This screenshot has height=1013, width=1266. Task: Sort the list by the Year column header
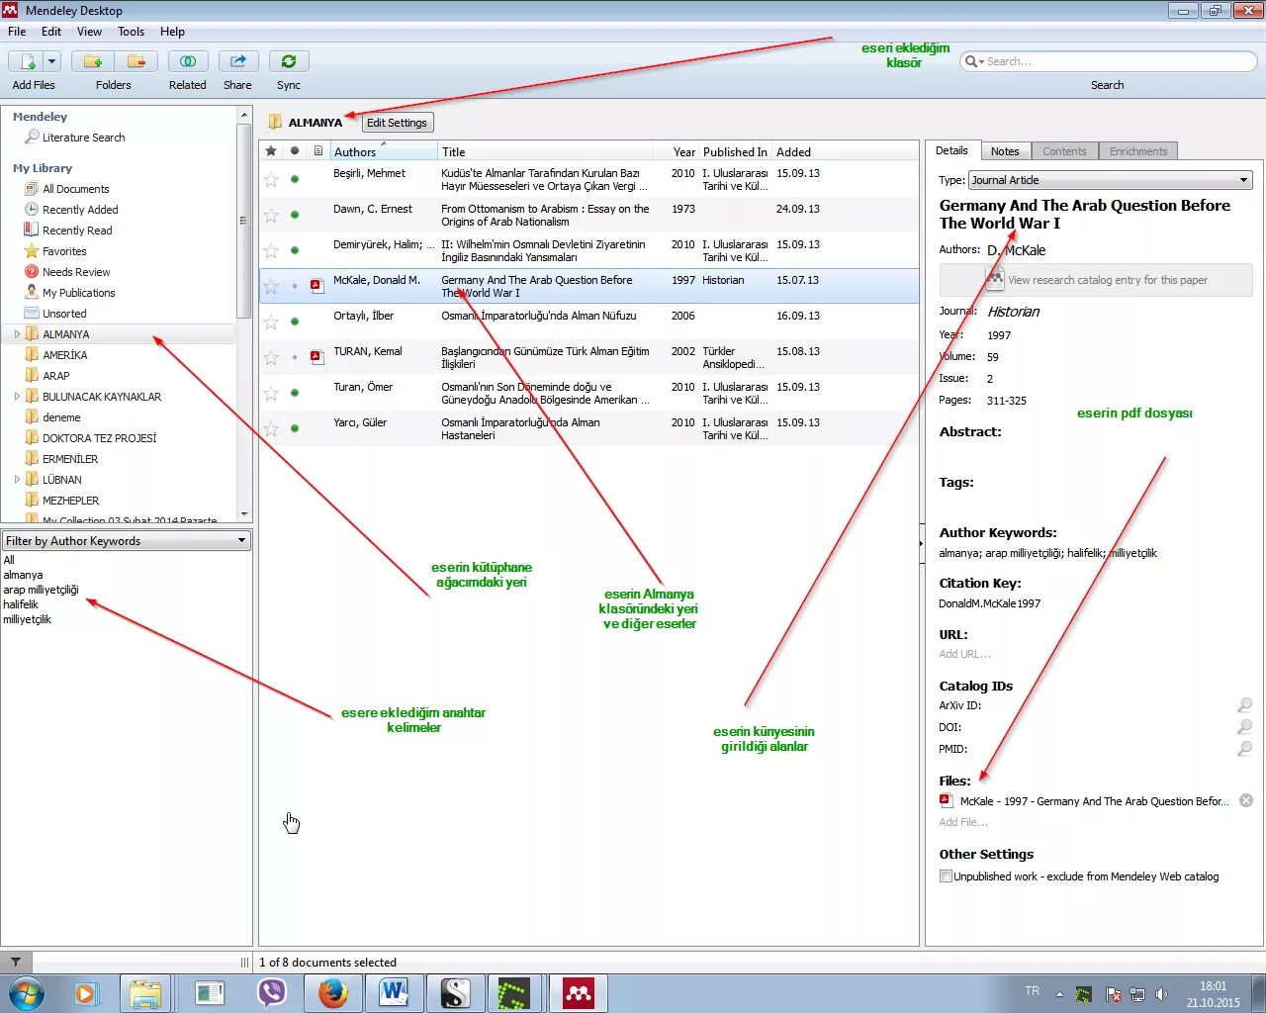coord(683,151)
